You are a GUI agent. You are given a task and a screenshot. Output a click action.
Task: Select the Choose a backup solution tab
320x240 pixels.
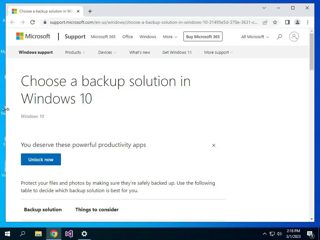click(46, 11)
